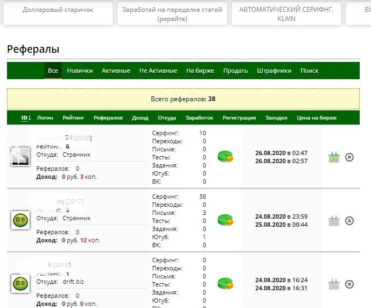
Task: Open Заработай на переделке статей ad
Action: [x=172, y=13]
